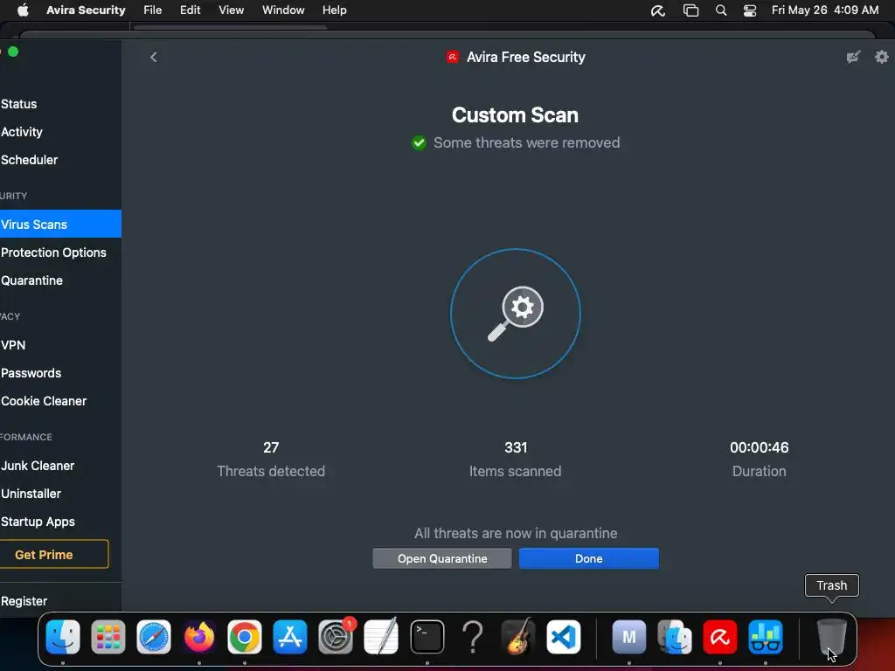The width and height of the screenshot is (895, 671).
Task: Open the Avira Security menu
Action: [x=86, y=10]
